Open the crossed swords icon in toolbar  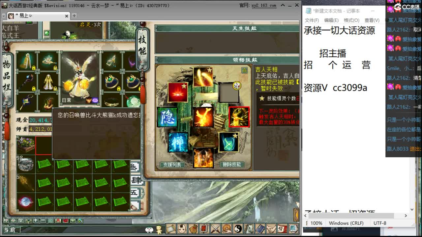pos(215,228)
